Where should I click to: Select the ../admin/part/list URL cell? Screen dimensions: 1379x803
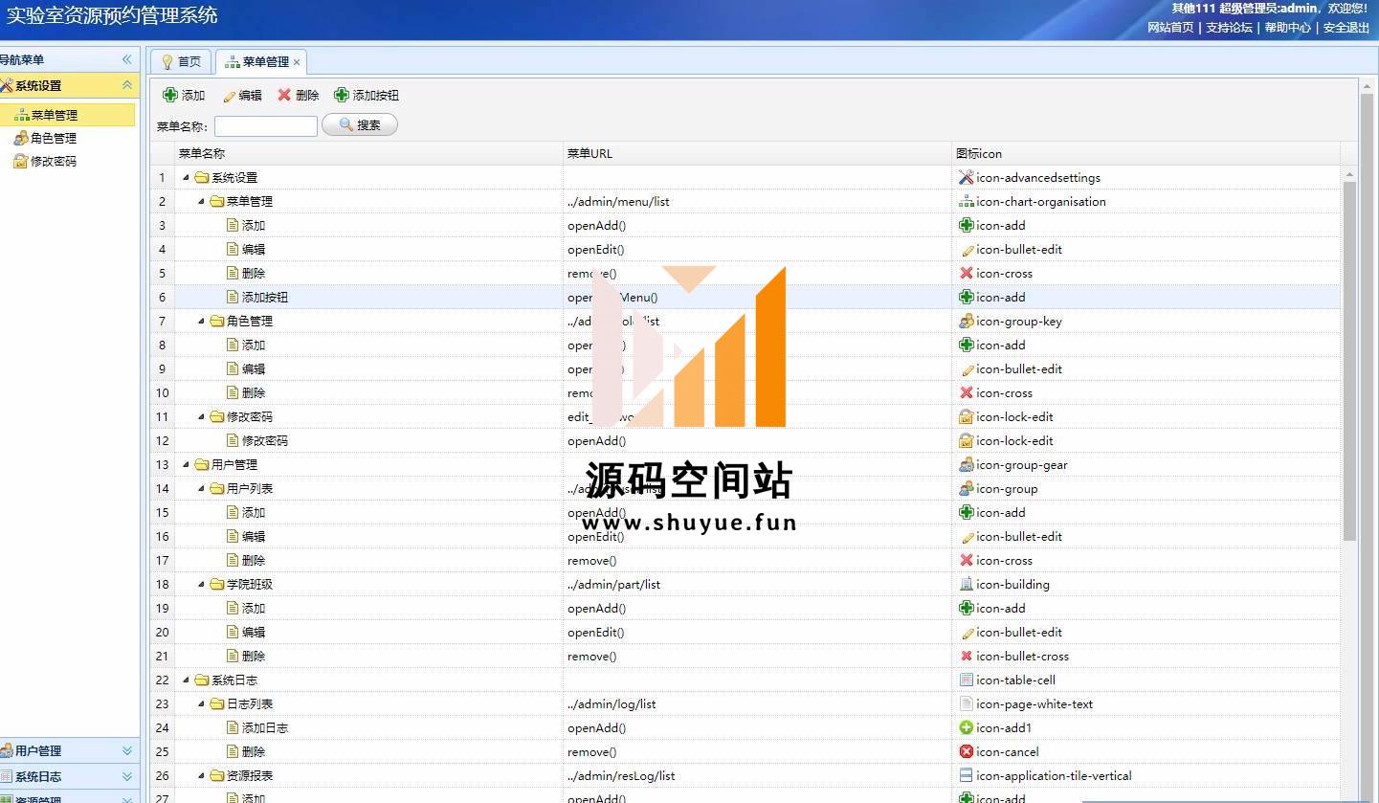point(757,584)
